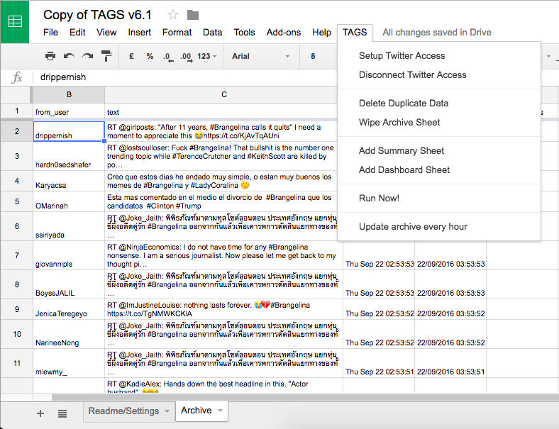The image size is (559, 429).
Task: Select cell containing ssiriyada
Action: coord(69,227)
